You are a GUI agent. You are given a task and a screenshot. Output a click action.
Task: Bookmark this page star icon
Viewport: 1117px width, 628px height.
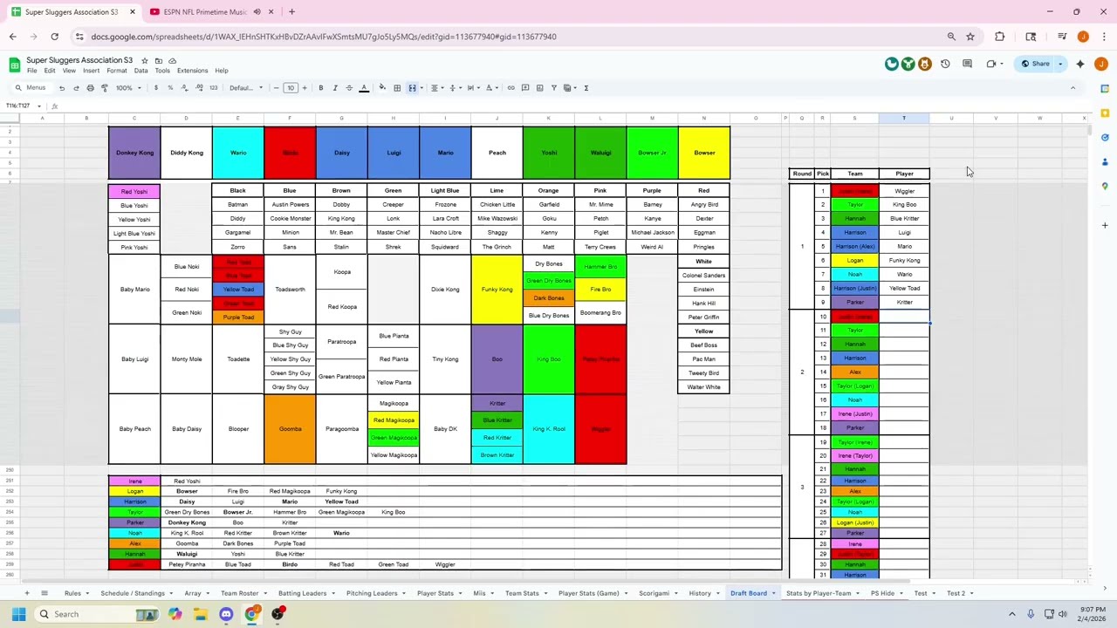[970, 37]
